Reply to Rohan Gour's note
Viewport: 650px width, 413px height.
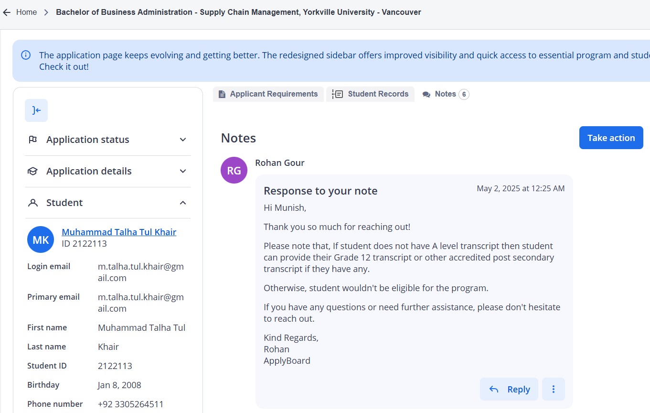[x=509, y=389]
